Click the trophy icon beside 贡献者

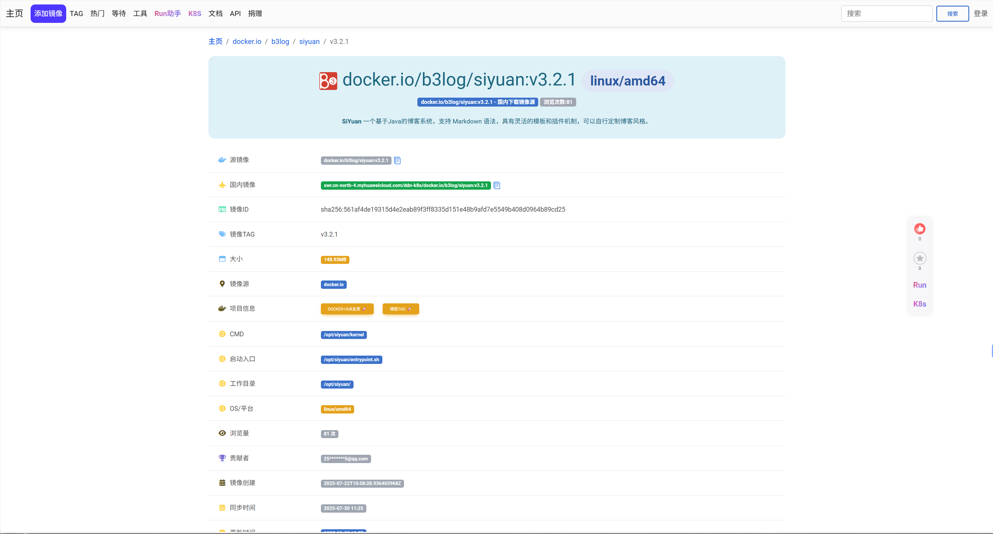click(x=222, y=458)
